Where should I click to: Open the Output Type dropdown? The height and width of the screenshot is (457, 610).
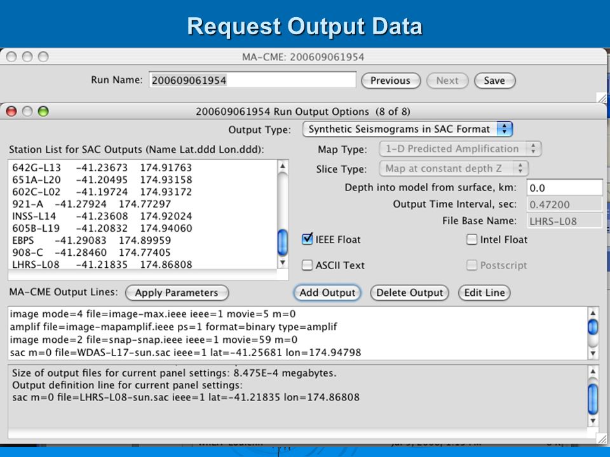(x=407, y=129)
